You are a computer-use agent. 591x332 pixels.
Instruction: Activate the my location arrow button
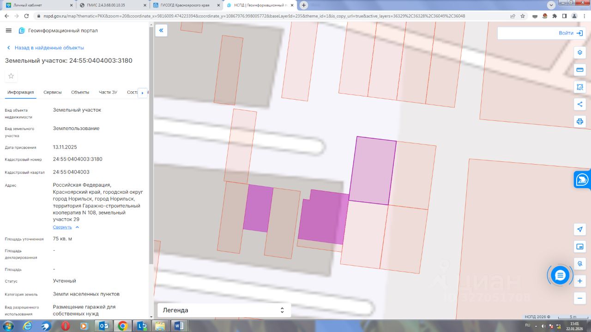point(580,229)
